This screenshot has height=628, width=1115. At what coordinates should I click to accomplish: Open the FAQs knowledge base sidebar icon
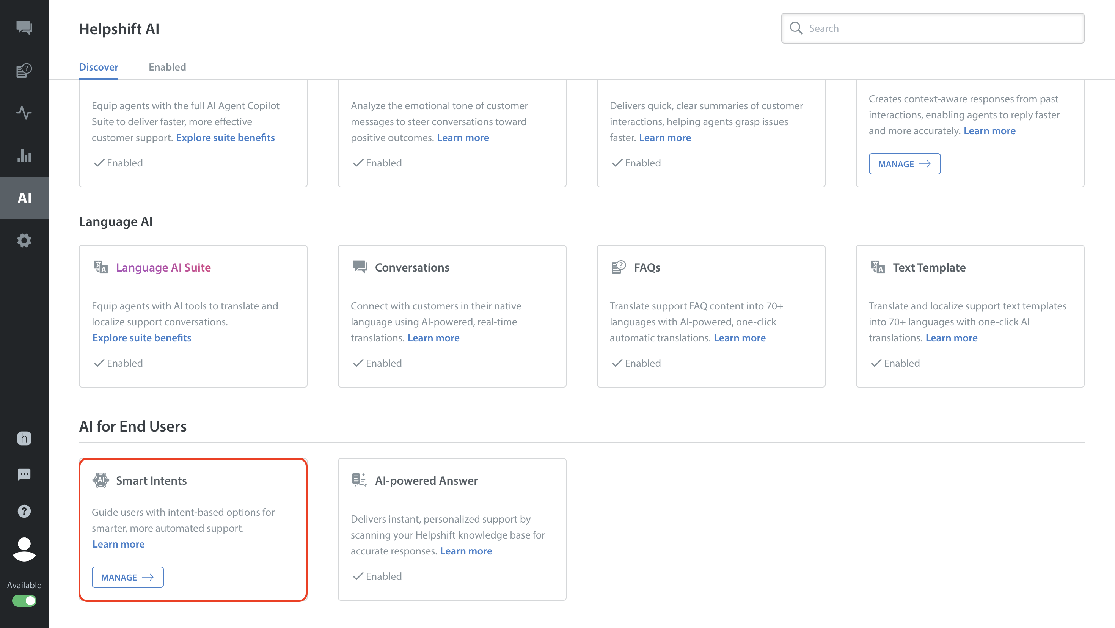click(x=24, y=70)
